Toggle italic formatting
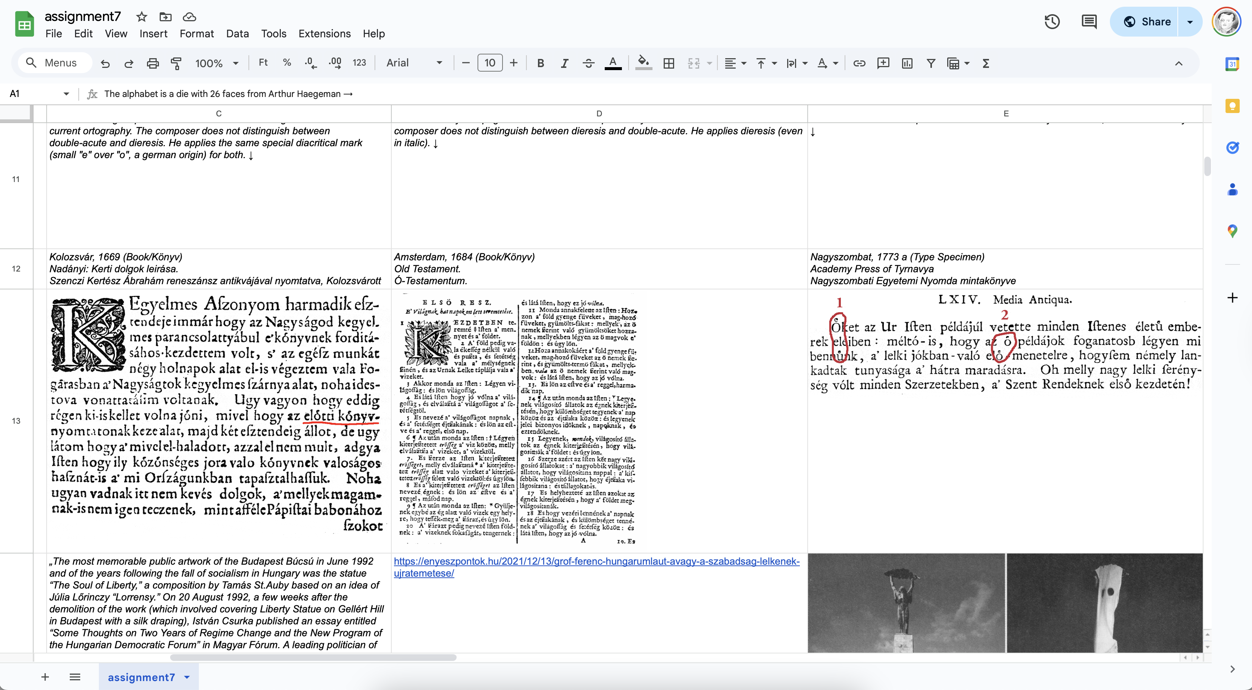1252x690 pixels. click(564, 63)
